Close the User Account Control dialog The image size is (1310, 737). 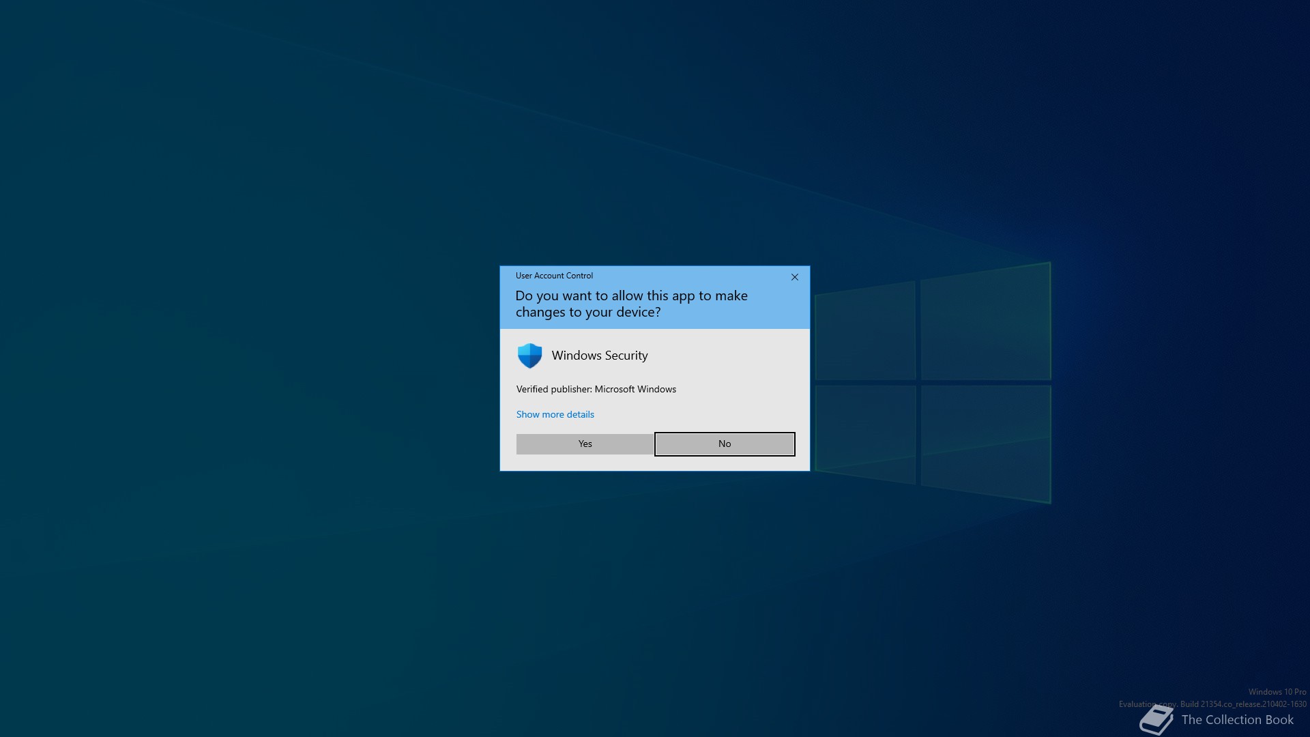[794, 277]
